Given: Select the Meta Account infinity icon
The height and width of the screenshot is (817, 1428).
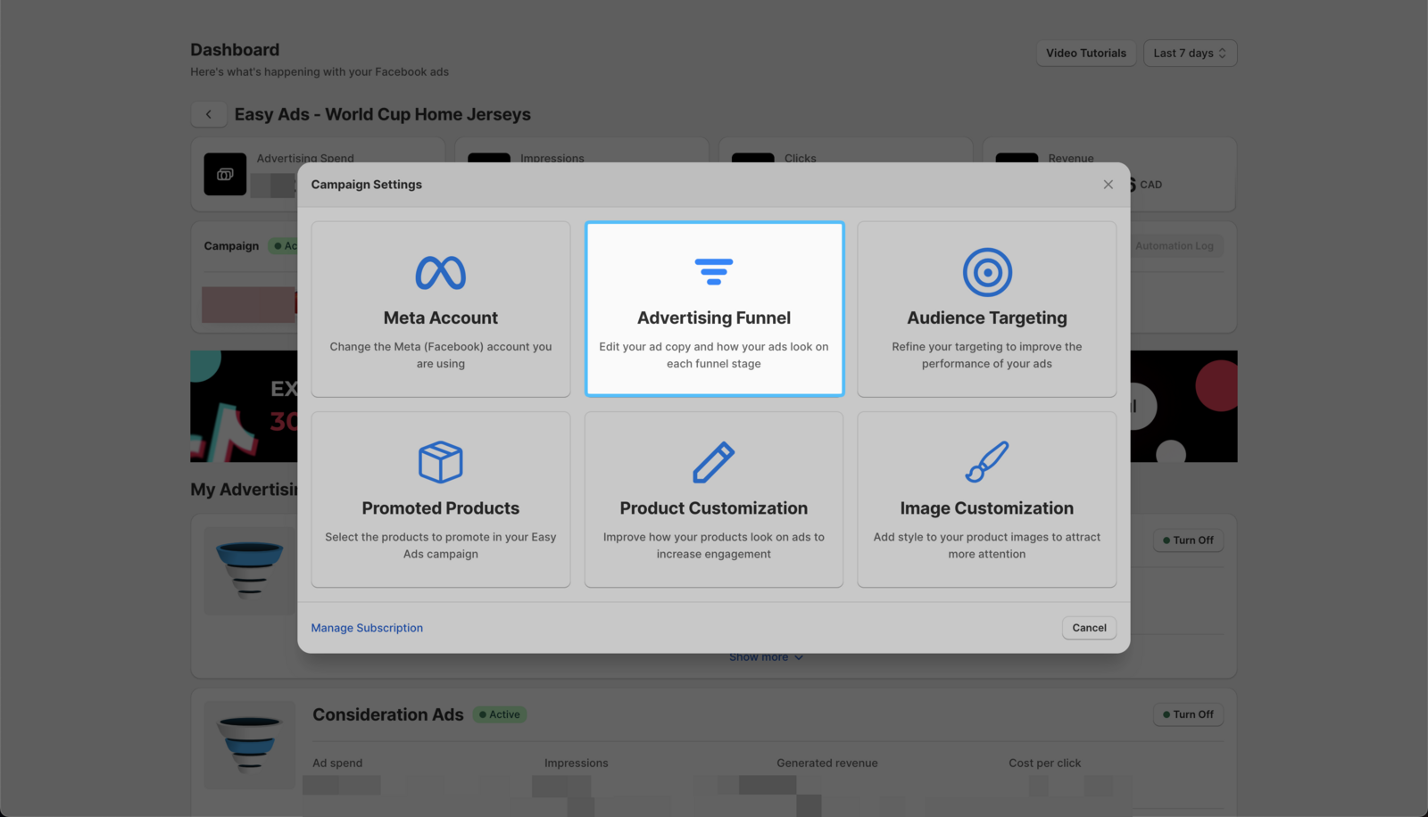Looking at the screenshot, I should point(440,272).
